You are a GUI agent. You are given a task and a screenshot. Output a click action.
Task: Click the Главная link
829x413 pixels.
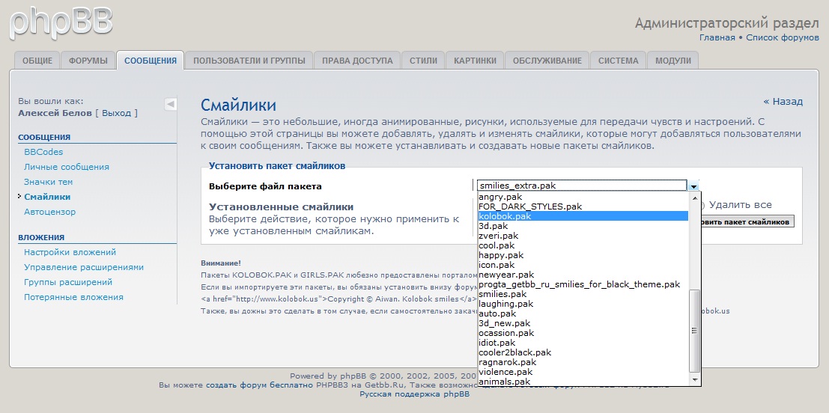717,37
